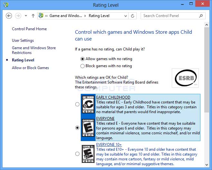Select the Everyone rating radio button
The image size is (212, 170).
pos(77,128)
